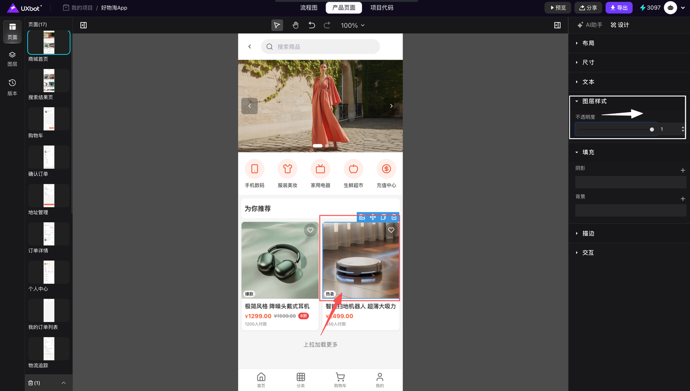This screenshot has width=690, height=391.
Task: Open the 100% zoom level dropdown
Action: [353, 25]
